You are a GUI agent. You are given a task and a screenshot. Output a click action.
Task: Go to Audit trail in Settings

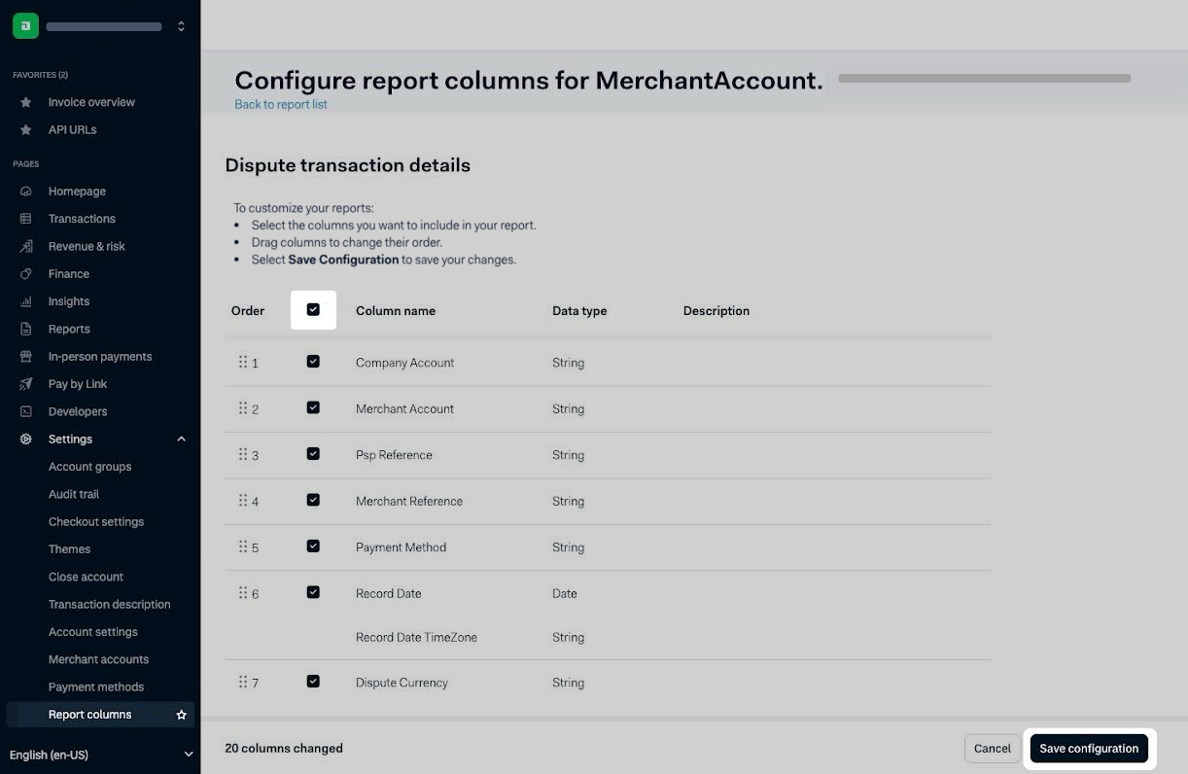click(74, 494)
